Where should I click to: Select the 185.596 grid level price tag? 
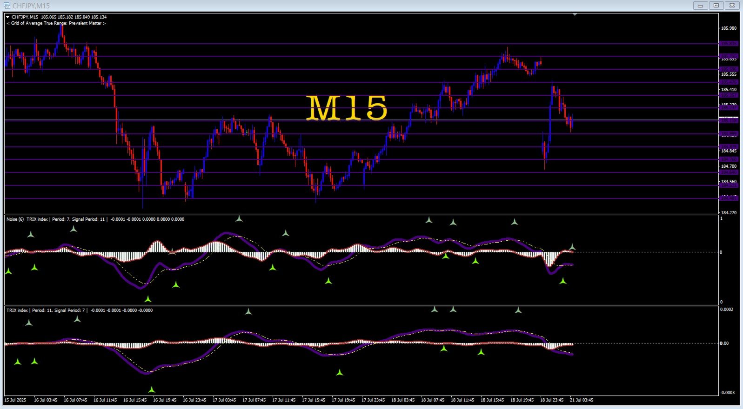pos(729,69)
